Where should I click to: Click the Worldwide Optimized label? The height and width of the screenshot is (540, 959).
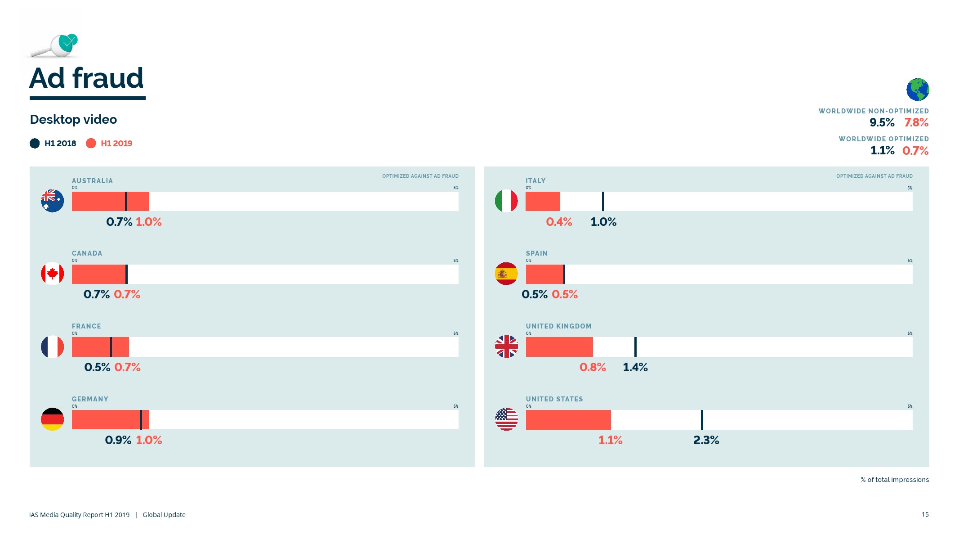[883, 139]
